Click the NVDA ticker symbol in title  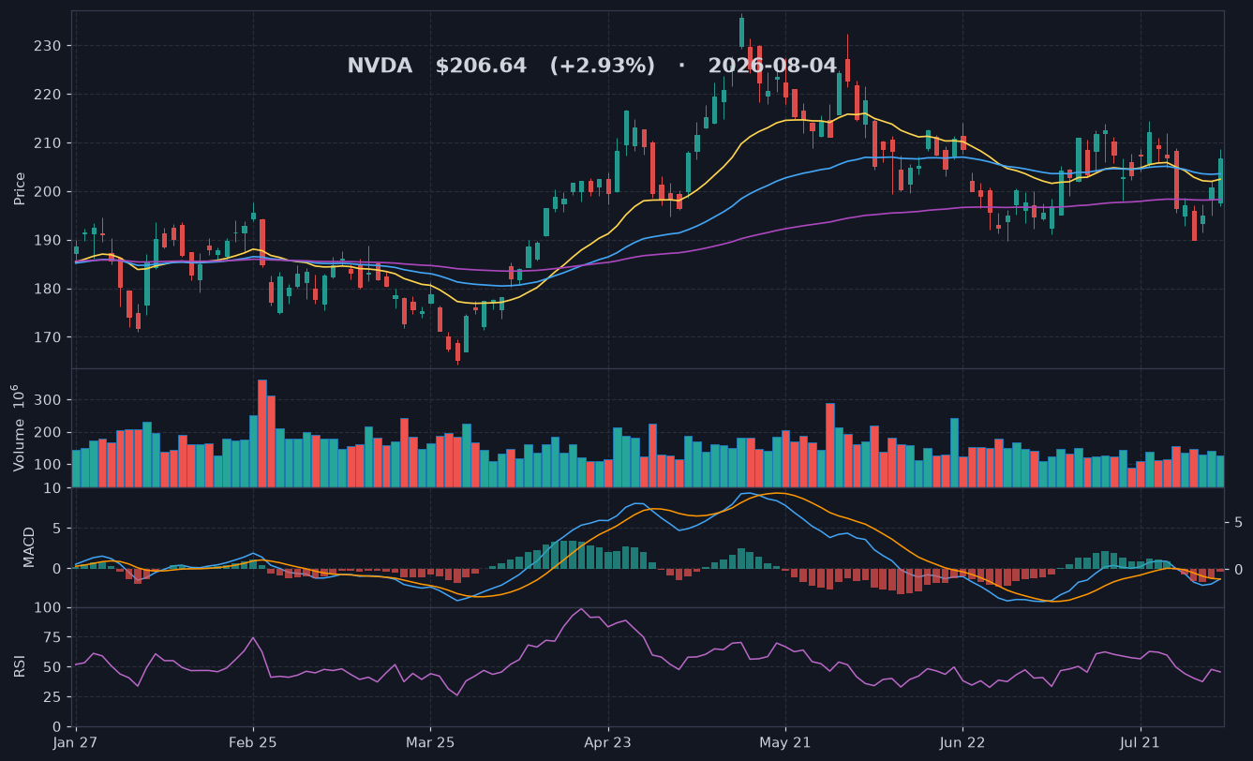380,67
